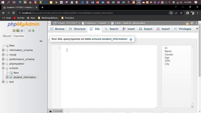Open student_information table in tree

coord(25,77)
